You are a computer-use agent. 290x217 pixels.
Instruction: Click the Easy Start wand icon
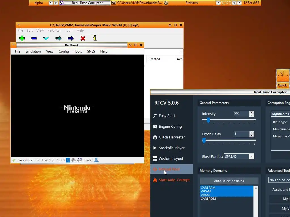tap(155, 116)
